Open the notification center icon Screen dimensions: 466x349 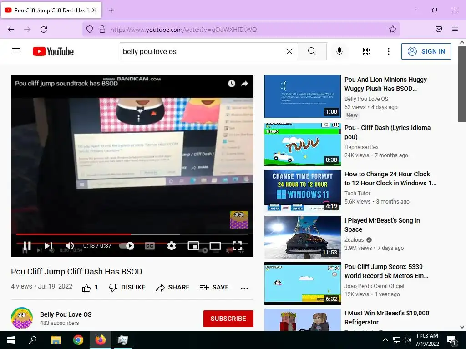(452, 340)
